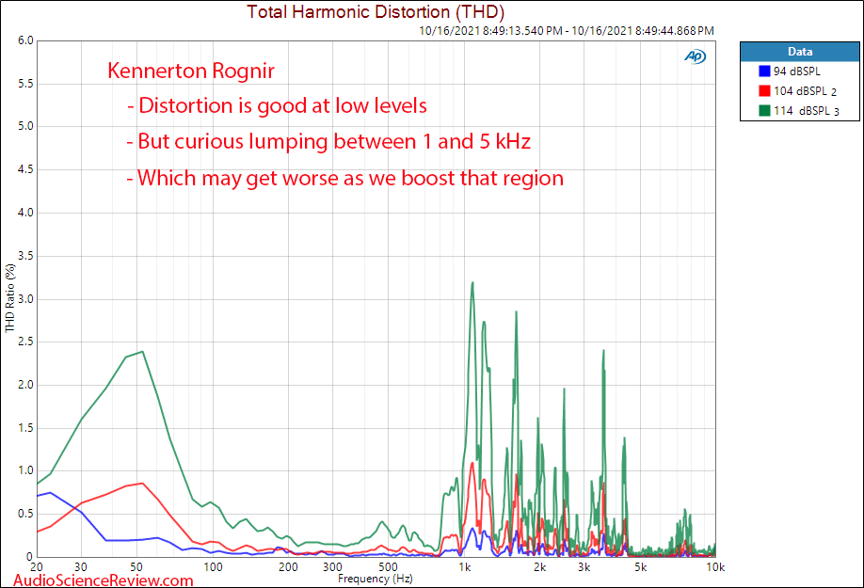Click the green 114 dBSPL legend swatch

[764, 111]
